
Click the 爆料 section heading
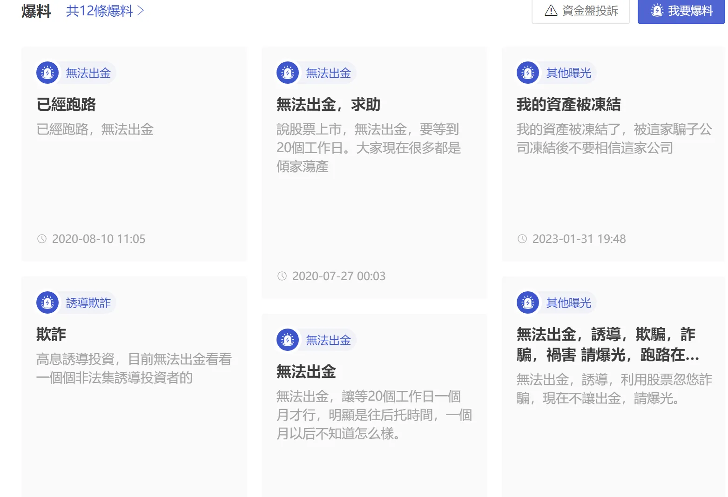click(36, 11)
